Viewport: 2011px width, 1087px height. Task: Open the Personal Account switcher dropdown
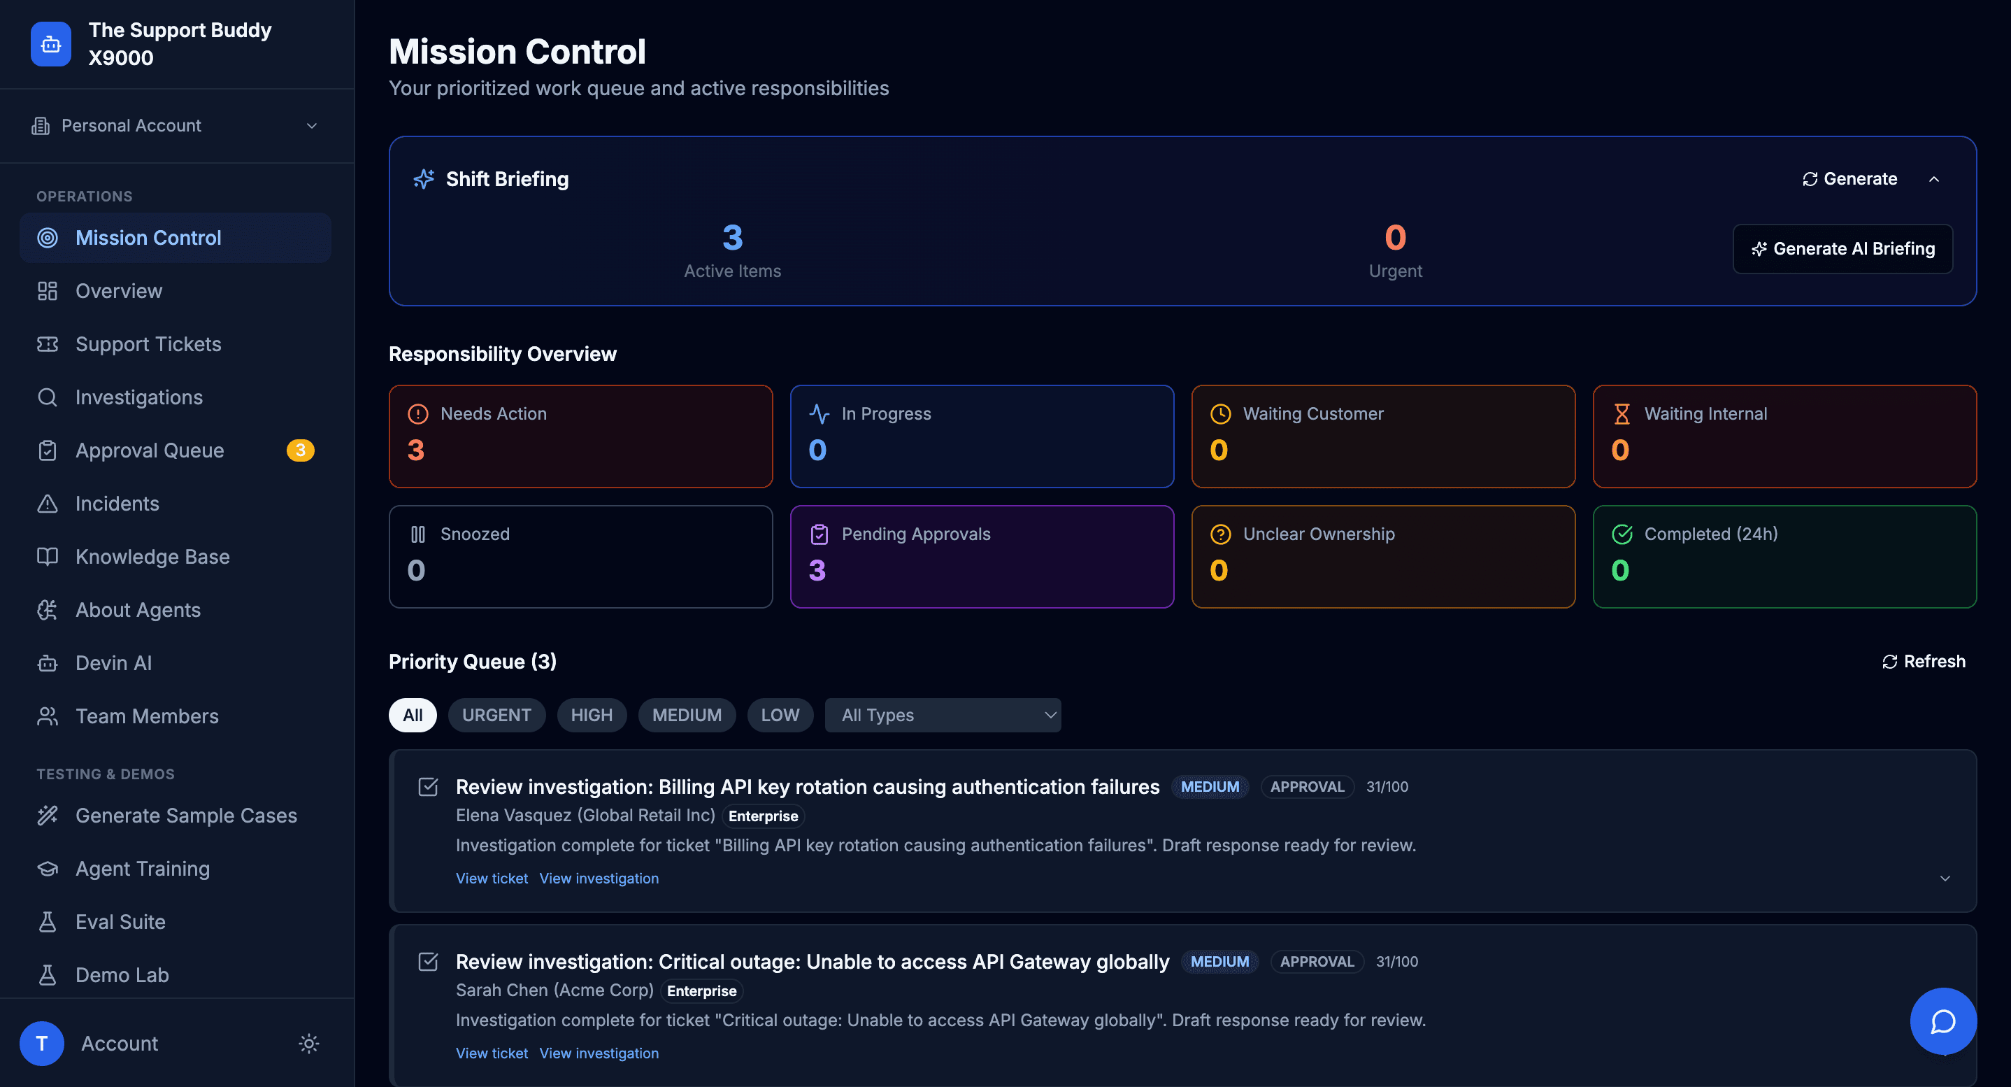[x=176, y=126]
